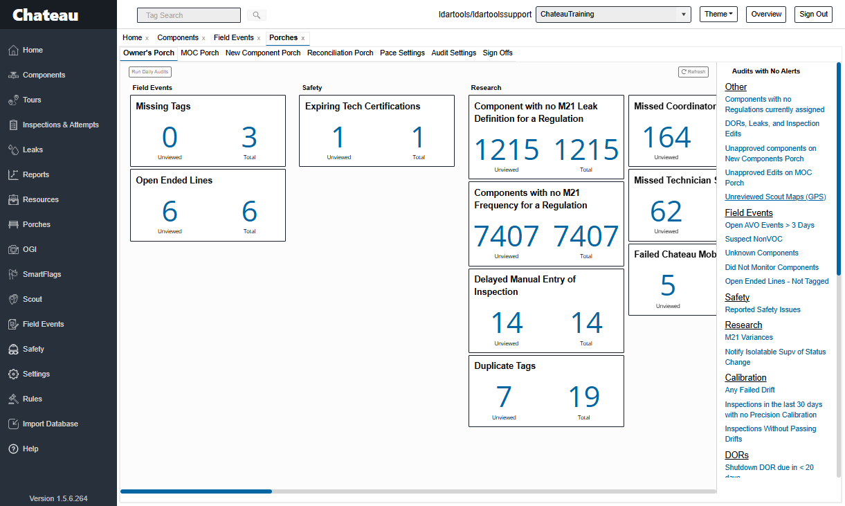Close the Components tab with its x
Screen dimensions: 845x506
coord(203,38)
